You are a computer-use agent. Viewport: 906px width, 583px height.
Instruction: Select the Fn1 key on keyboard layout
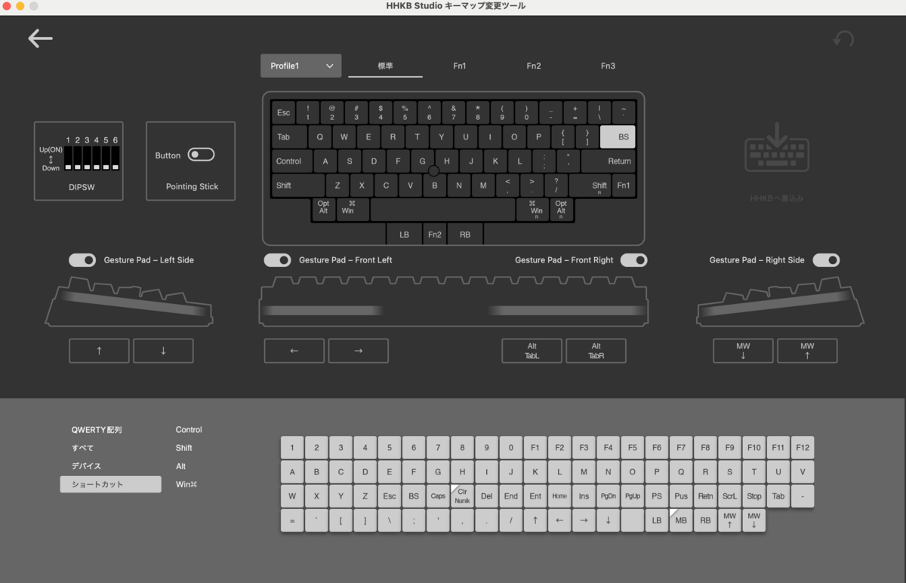(x=624, y=186)
